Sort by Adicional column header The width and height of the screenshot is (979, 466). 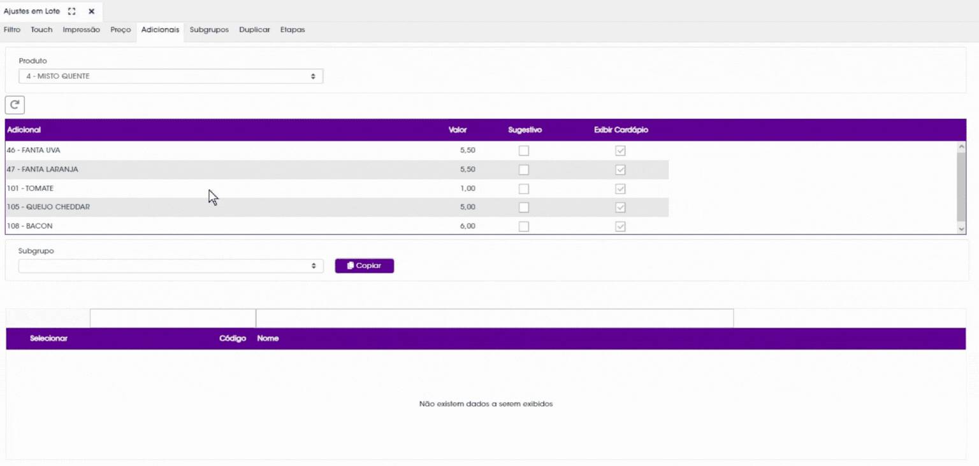point(24,130)
